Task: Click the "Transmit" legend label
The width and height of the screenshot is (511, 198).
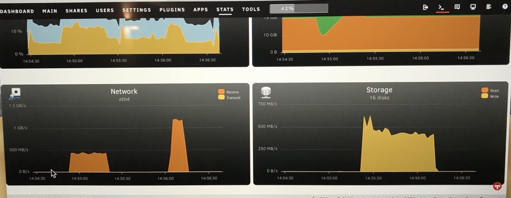Action: (234, 98)
